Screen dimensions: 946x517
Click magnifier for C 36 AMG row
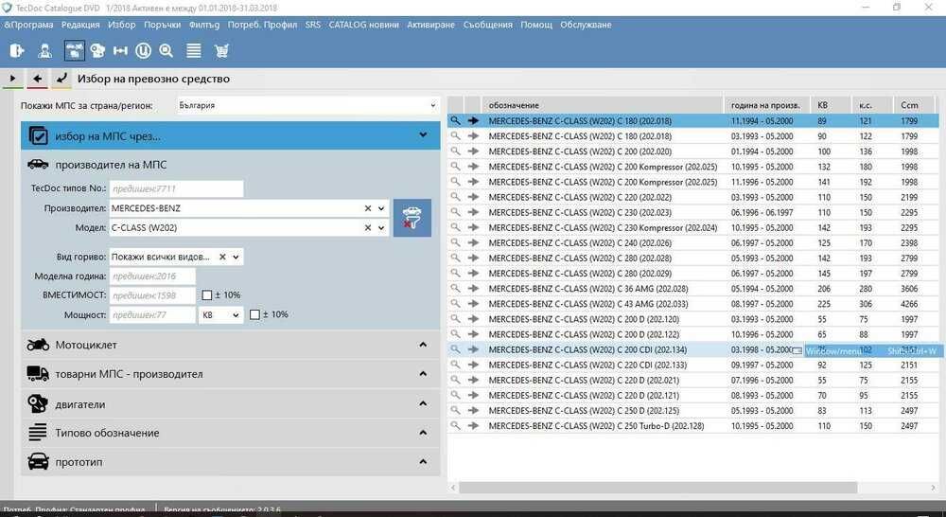[456, 289]
